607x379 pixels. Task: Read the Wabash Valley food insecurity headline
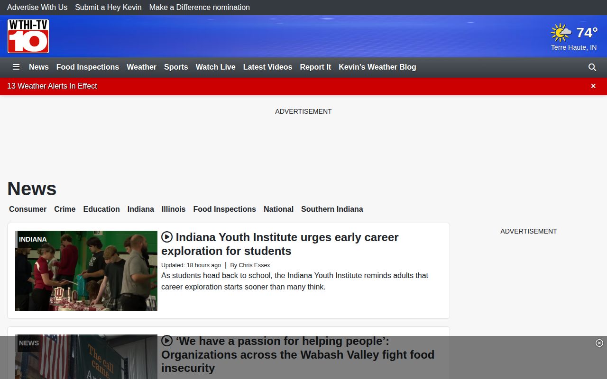(298, 354)
